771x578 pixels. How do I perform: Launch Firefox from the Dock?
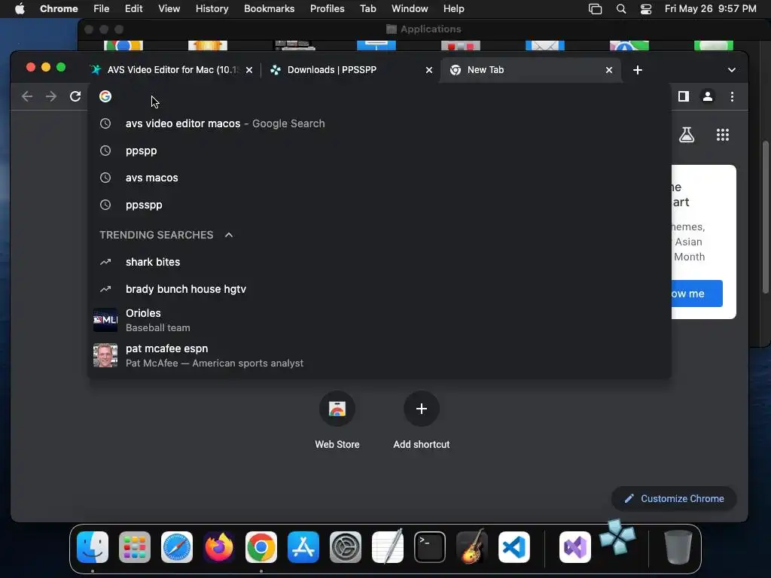coord(219,546)
